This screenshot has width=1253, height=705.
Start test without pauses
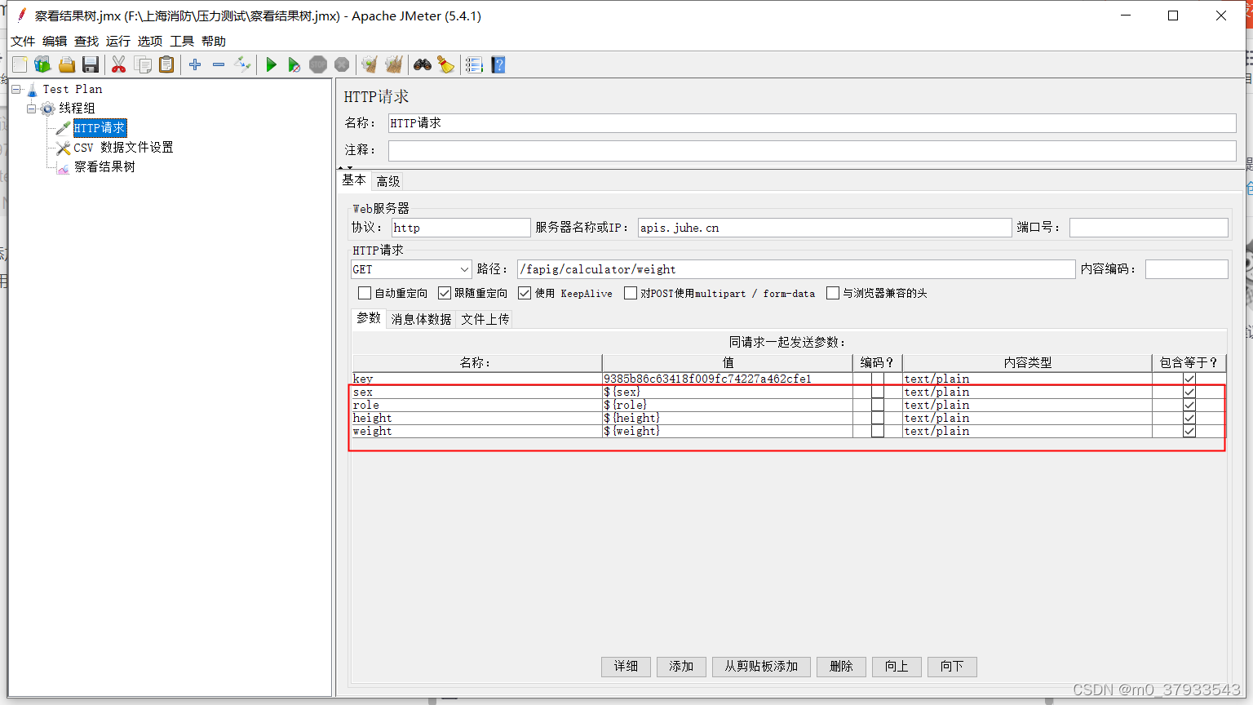(x=294, y=64)
